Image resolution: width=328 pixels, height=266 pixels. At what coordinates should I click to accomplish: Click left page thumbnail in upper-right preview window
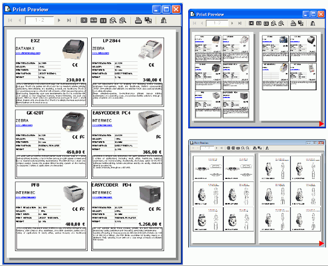222,76
